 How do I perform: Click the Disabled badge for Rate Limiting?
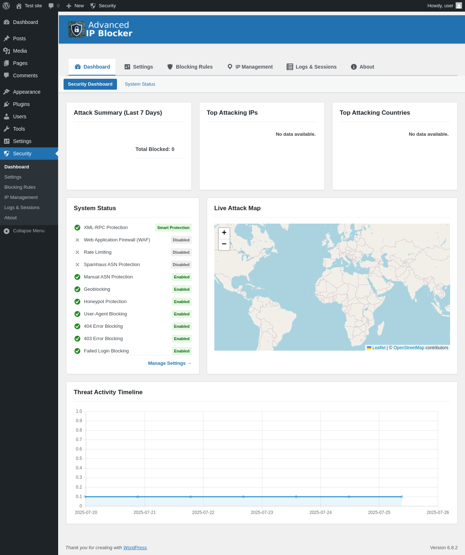pyautogui.click(x=181, y=252)
